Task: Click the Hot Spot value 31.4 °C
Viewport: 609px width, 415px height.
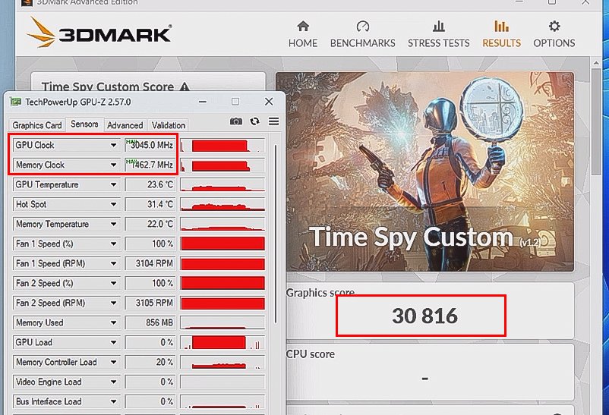Action: pyautogui.click(x=150, y=205)
